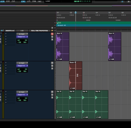131x128 pixels.
Task: Click the REAL-TIME PROPERTIES column header
Action: 39,31
